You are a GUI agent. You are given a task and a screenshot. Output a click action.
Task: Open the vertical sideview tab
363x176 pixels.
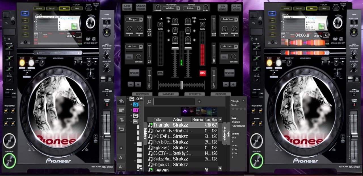pyautogui.click(x=224, y=134)
